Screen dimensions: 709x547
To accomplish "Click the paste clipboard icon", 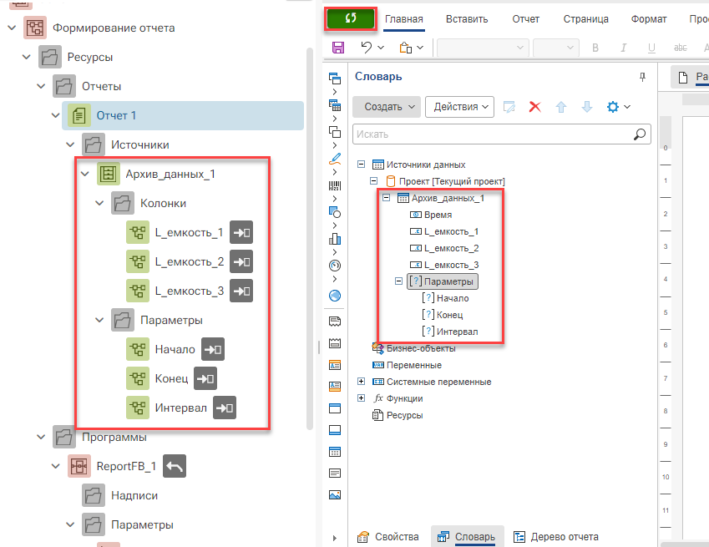I will (406, 47).
